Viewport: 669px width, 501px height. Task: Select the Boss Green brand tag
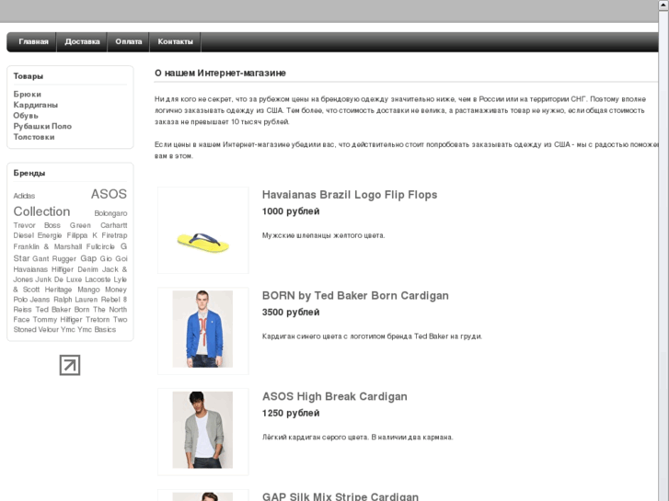(67, 225)
